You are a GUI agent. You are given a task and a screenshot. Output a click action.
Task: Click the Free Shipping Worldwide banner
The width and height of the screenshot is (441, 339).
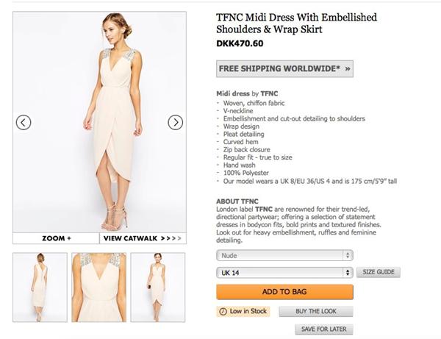coord(284,69)
